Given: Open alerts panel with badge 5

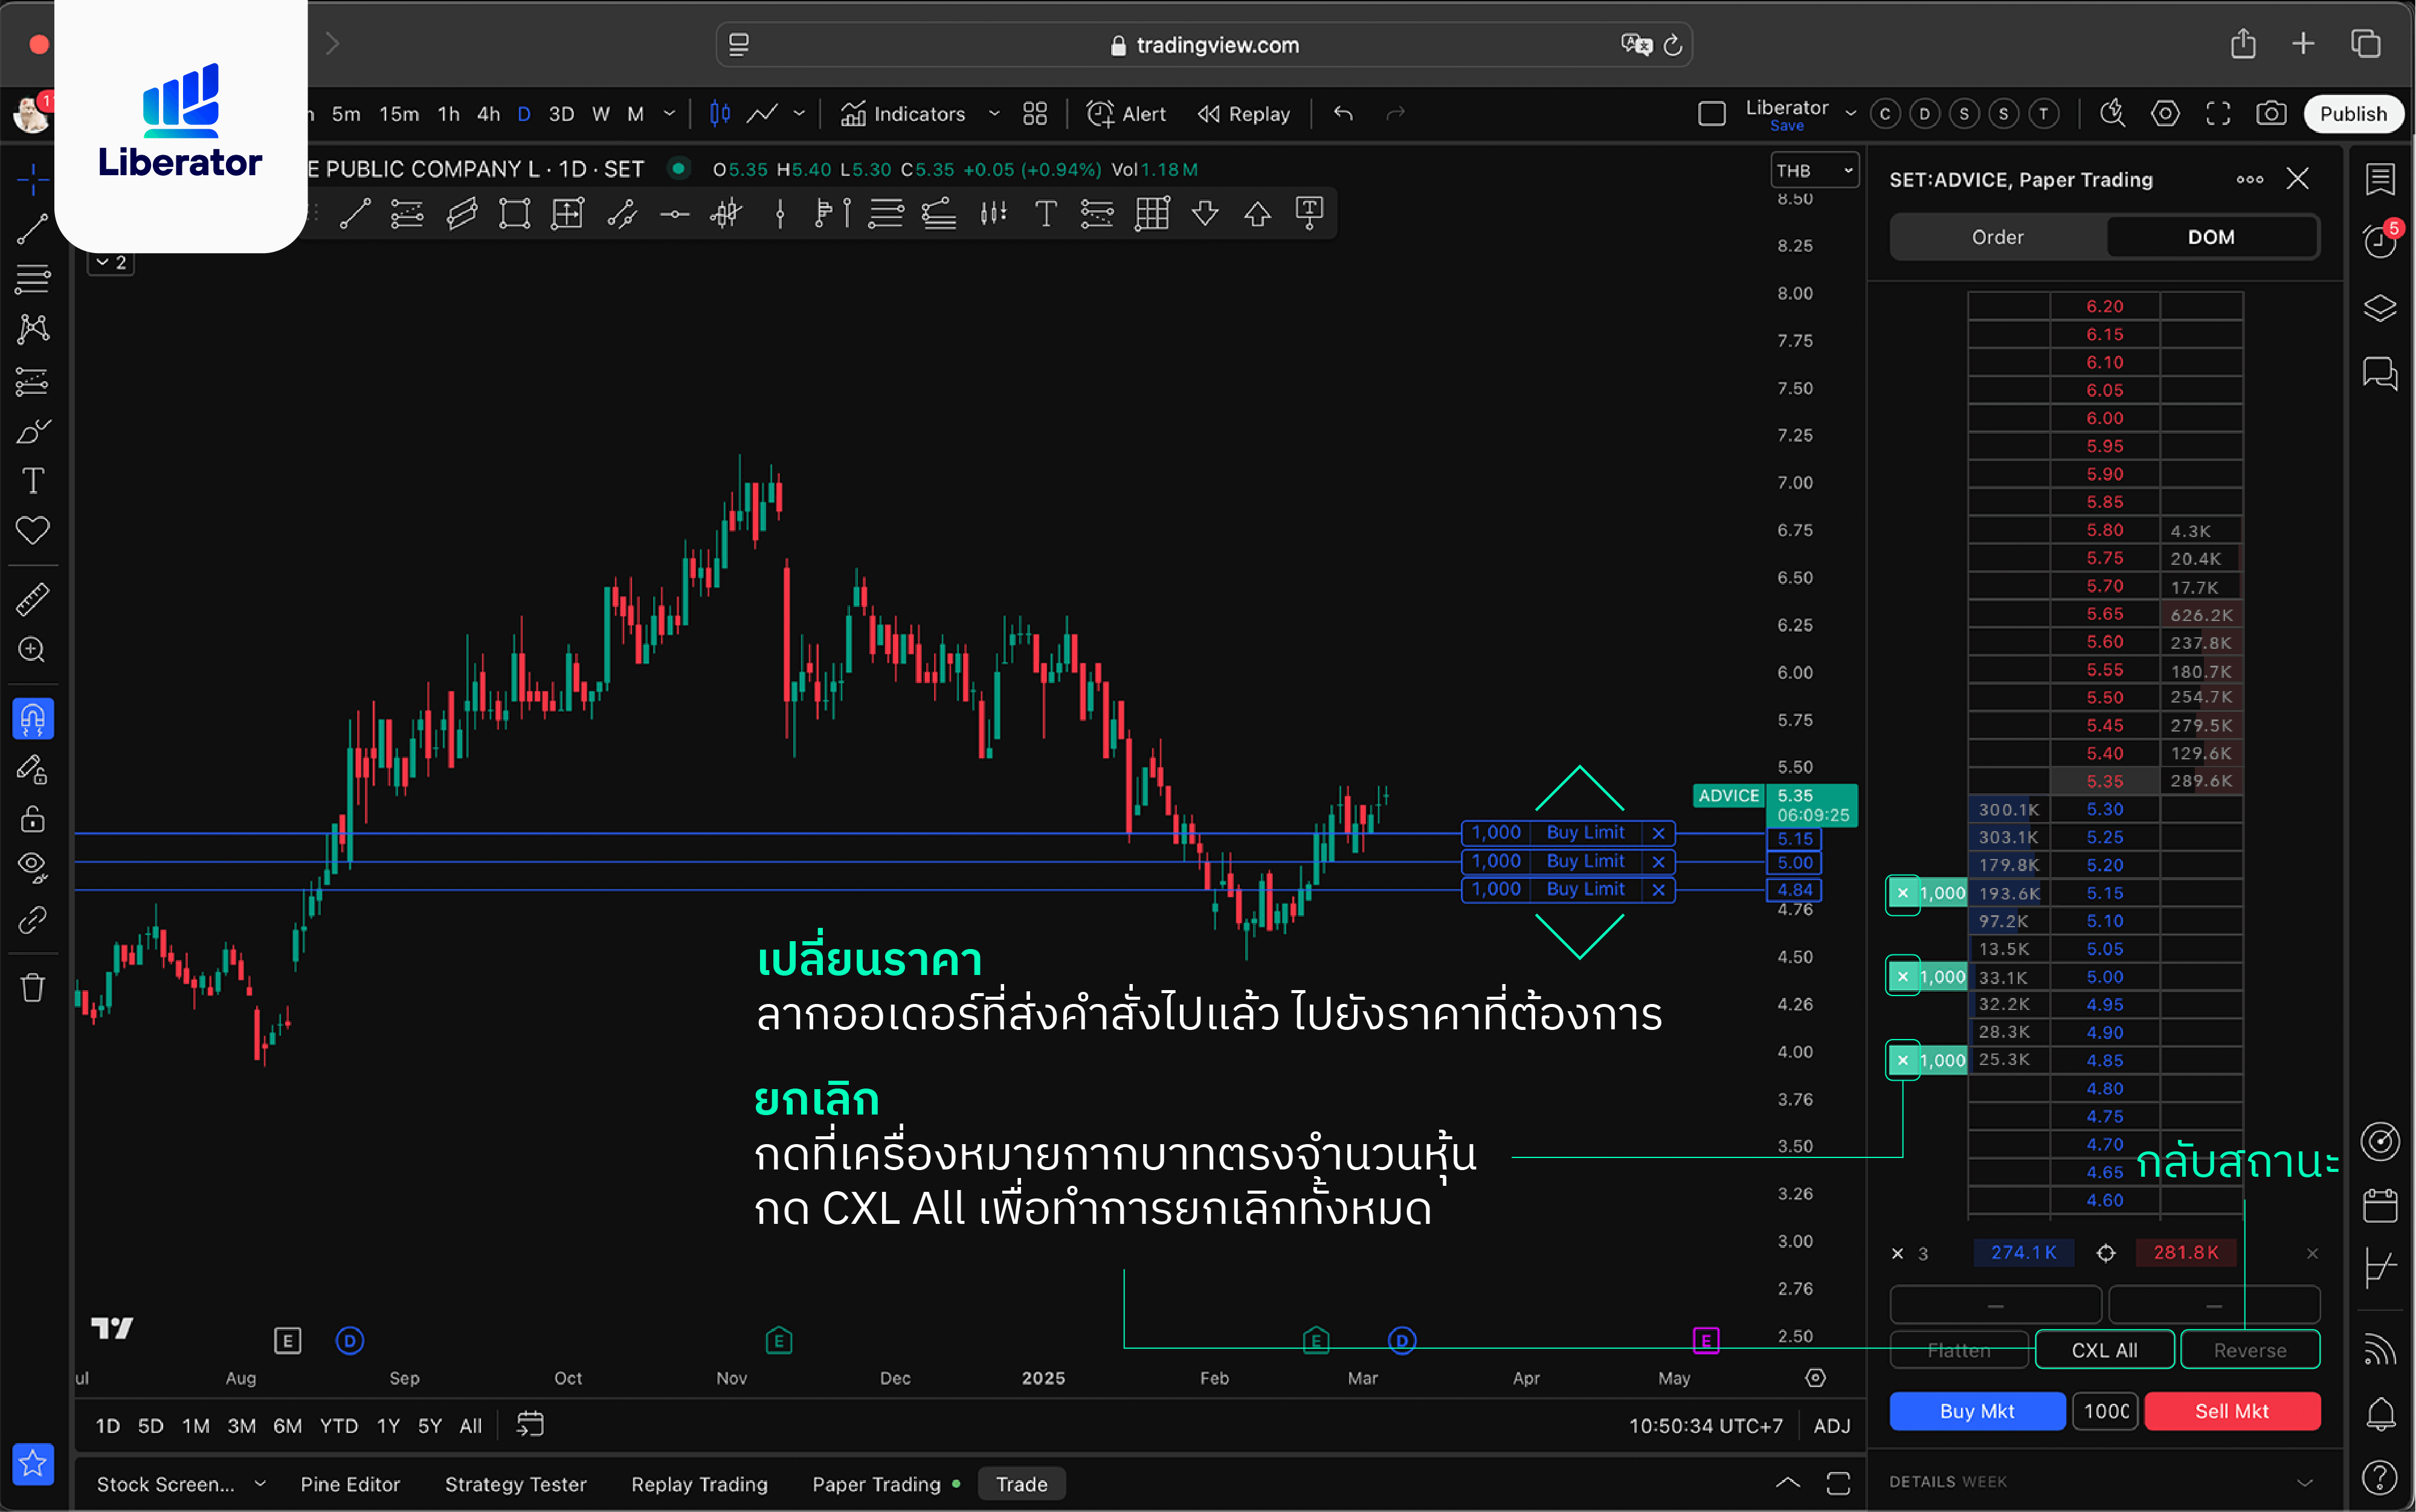Looking at the screenshot, I should (x=2380, y=241).
